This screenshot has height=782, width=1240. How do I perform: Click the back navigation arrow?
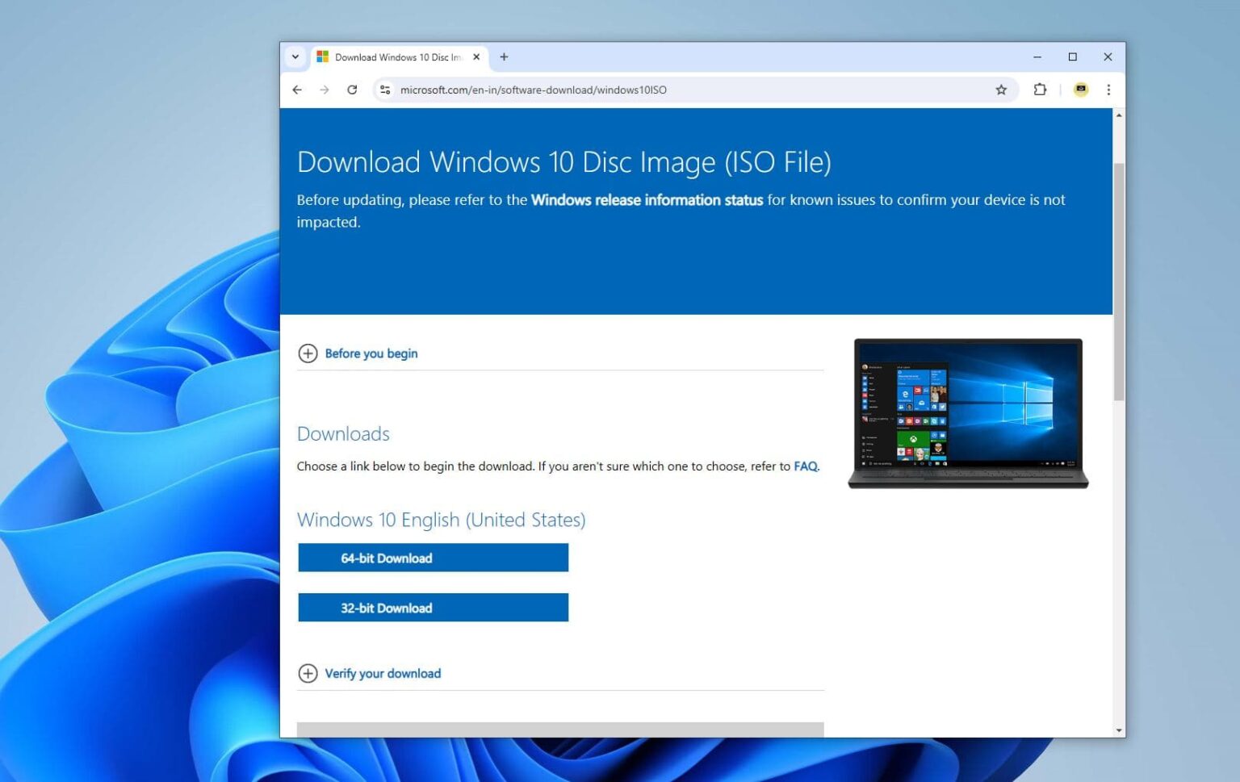[297, 90]
